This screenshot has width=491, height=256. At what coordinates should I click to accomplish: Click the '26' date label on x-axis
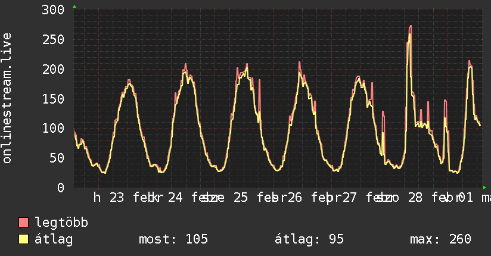point(295,198)
